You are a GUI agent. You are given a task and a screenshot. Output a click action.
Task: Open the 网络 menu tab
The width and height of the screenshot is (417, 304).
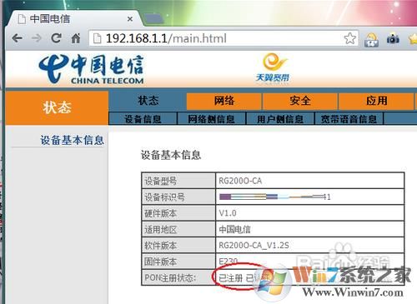(224, 101)
